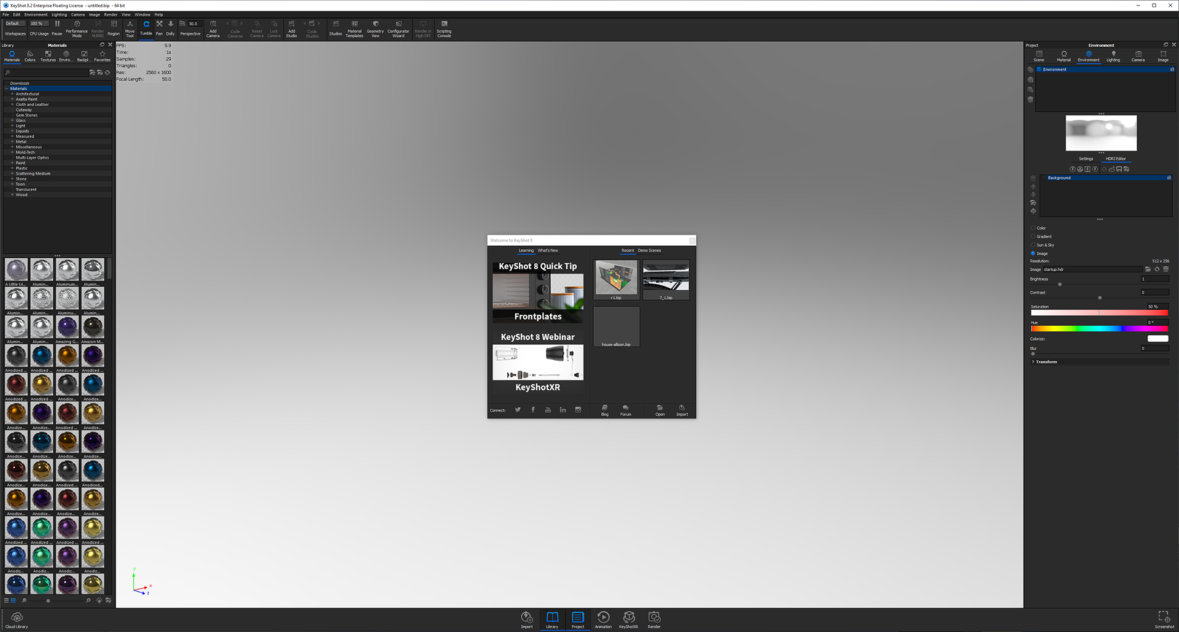The image size is (1179, 632).
Task: Delete the image with trash icon beside startup.hdr
Action: click(x=1165, y=269)
